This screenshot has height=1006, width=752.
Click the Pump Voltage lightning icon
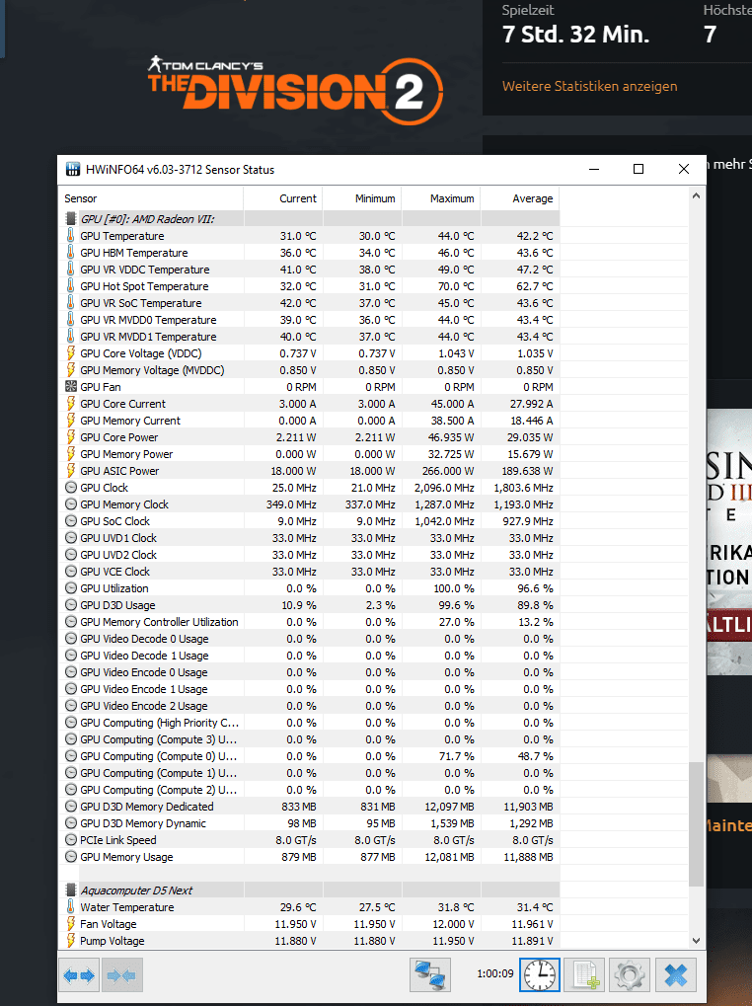(x=70, y=941)
